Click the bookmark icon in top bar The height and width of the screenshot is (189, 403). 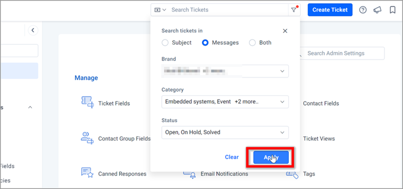point(392,10)
